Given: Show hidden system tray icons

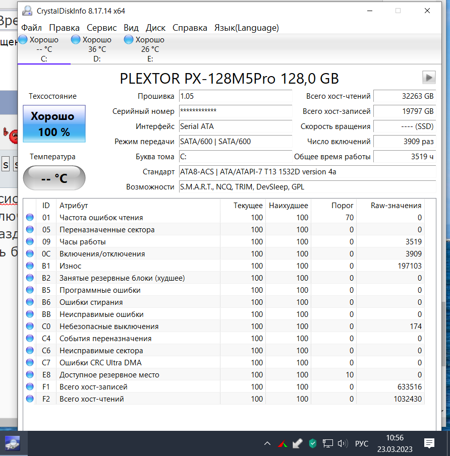Looking at the screenshot, I should (267, 443).
